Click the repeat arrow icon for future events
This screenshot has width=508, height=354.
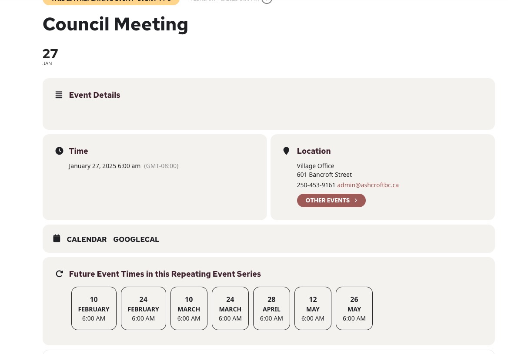click(59, 274)
